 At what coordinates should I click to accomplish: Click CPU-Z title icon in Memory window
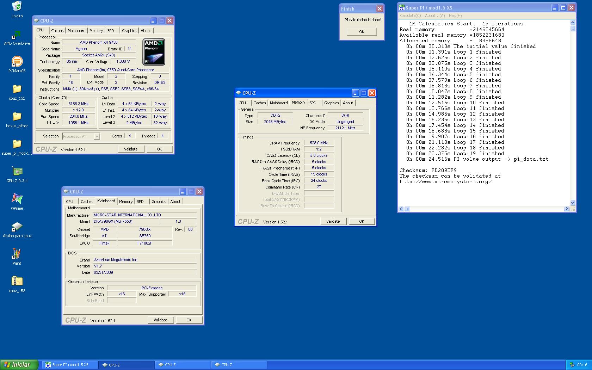click(239, 93)
